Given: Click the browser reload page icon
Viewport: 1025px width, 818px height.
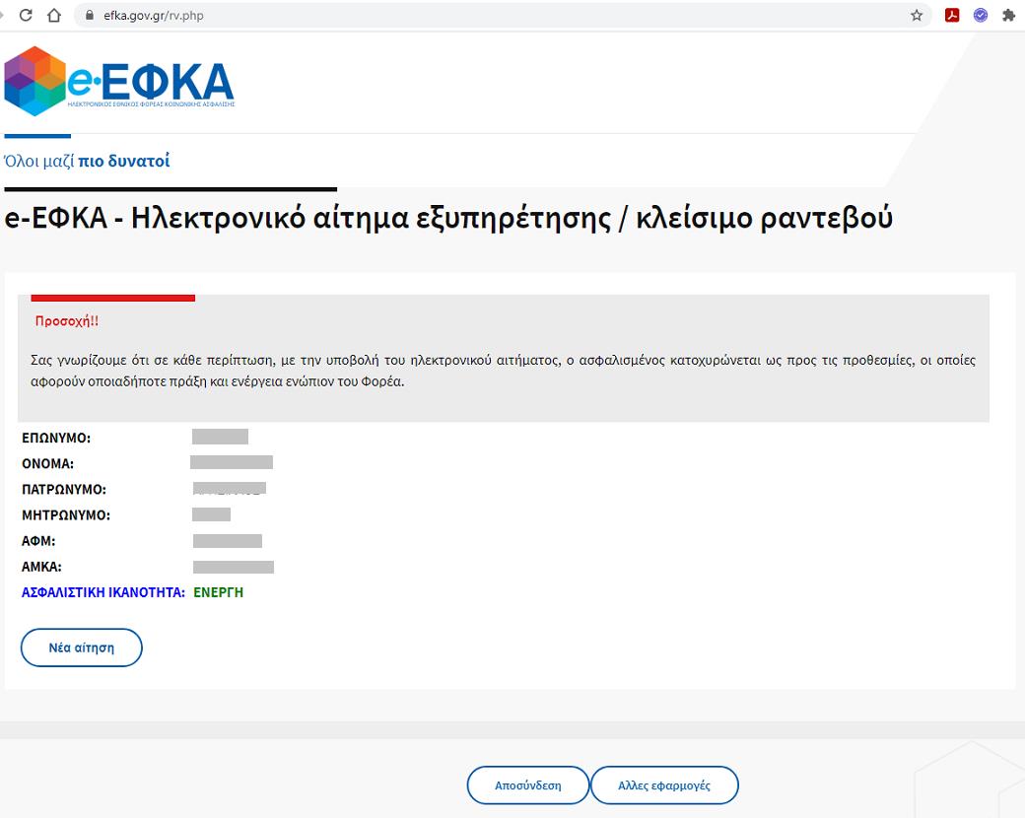Looking at the screenshot, I should (x=26, y=16).
